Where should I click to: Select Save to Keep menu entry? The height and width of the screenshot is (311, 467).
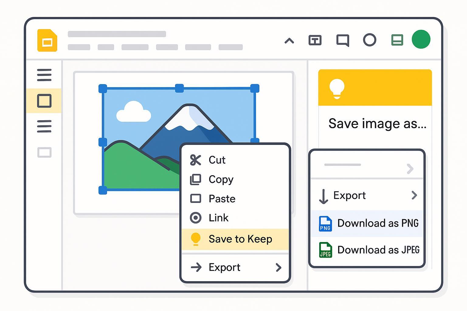coord(240,239)
